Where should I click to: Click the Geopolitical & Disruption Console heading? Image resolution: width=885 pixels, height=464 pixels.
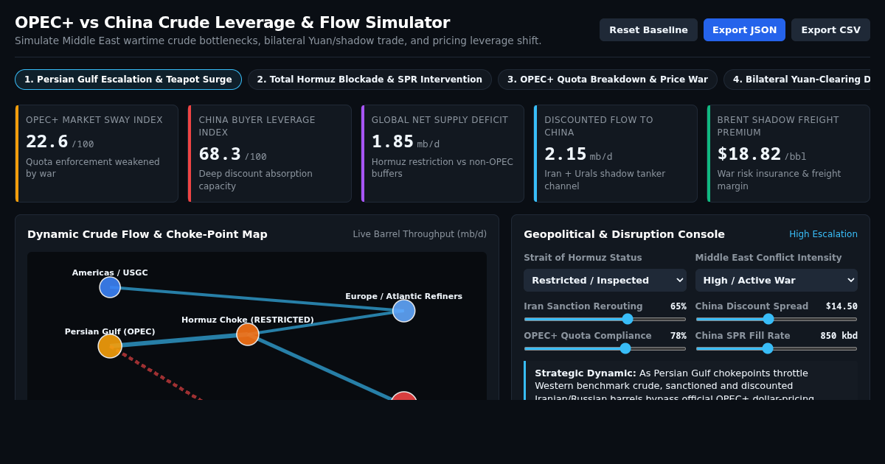pos(624,234)
